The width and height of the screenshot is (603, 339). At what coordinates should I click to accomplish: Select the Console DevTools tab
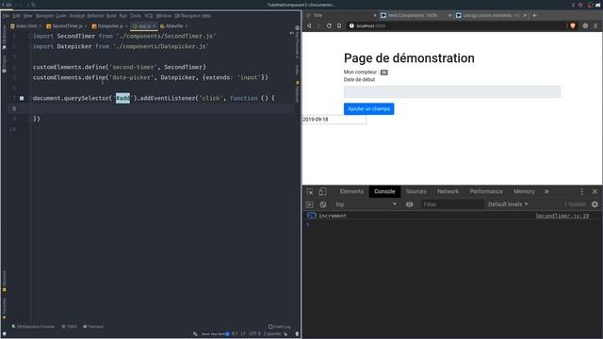tap(384, 191)
